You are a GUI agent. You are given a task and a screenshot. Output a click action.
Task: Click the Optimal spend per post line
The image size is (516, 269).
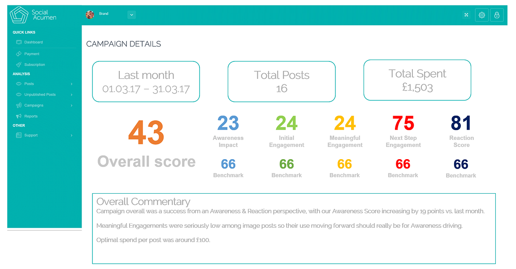(x=153, y=240)
